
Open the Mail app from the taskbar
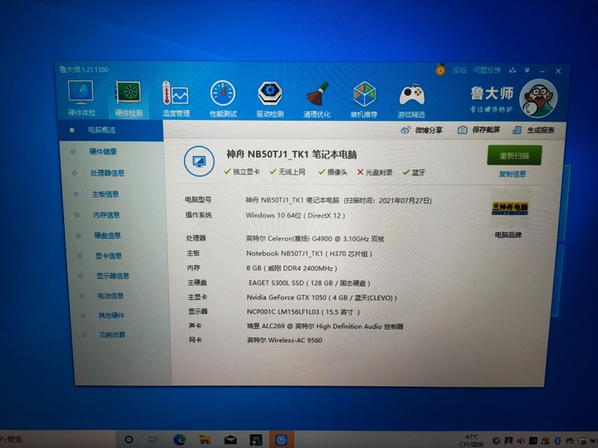pyautogui.click(x=230, y=441)
